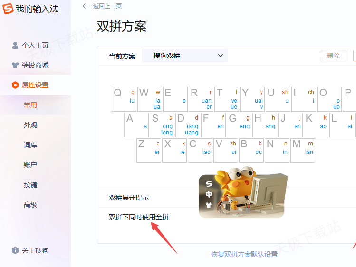This screenshot has height=267, width=356.
Task: Click the dropdown chevron arrow
Action: (221, 56)
